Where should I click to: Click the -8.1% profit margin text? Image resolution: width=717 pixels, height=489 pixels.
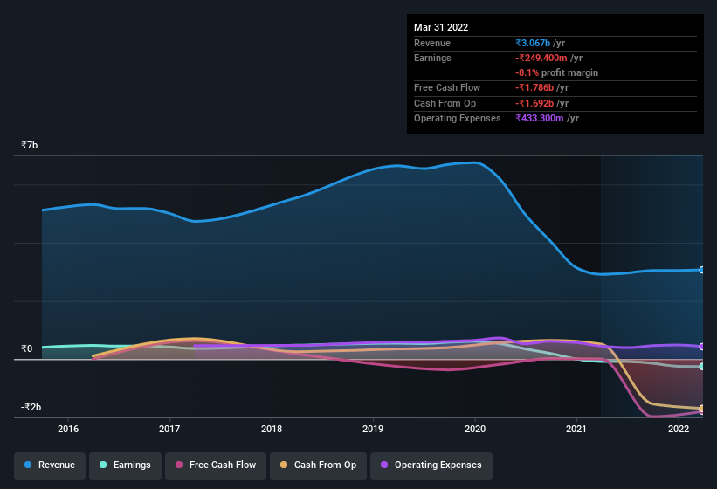[x=556, y=73]
